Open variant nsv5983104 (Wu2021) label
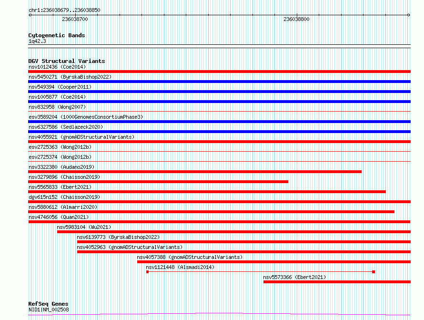 [x=84, y=227]
